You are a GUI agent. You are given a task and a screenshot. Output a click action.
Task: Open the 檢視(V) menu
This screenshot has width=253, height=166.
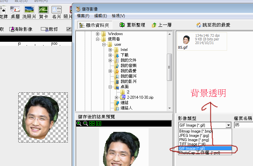click(x=118, y=16)
